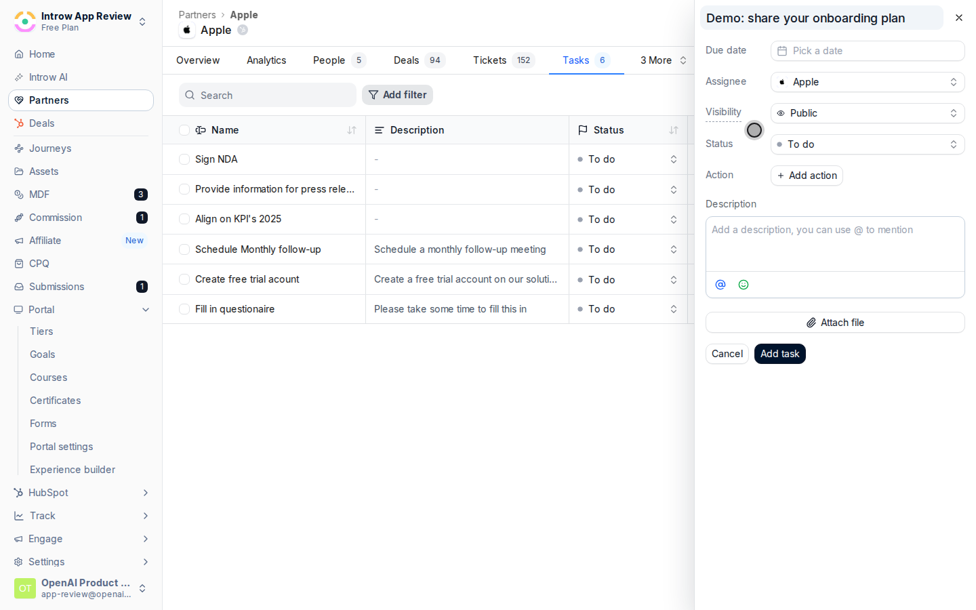Viewport: 976px width, 610px height.
Task: Open the user account switcher chevrons
Action: point(142,588)
